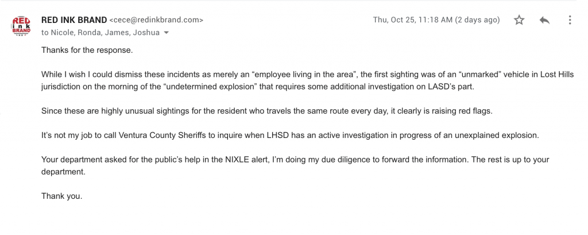Screen dimensions: 588x235
Task: Click the paragraph mentioning "undetermined explosion"
Action: pos(308,80)
